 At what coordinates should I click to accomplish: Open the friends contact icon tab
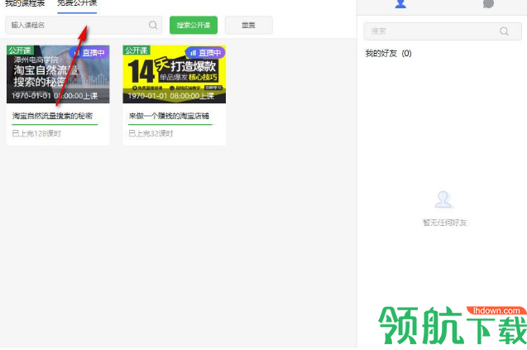(400, 3)
